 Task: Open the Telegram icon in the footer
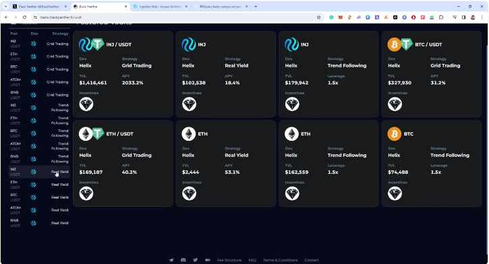coord(171,260)
